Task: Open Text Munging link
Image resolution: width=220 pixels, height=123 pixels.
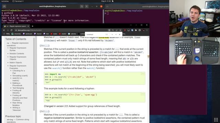Action: click(x=18, y=88)
